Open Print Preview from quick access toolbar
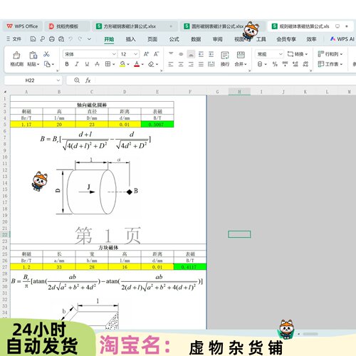356x356 pixels. 61,39
